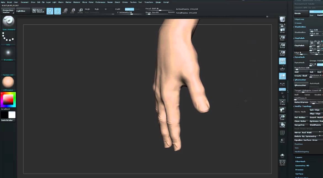Click the Projection Master button
Image resolution: width=323 pixels, height=178 pixels.
point(8,11)
